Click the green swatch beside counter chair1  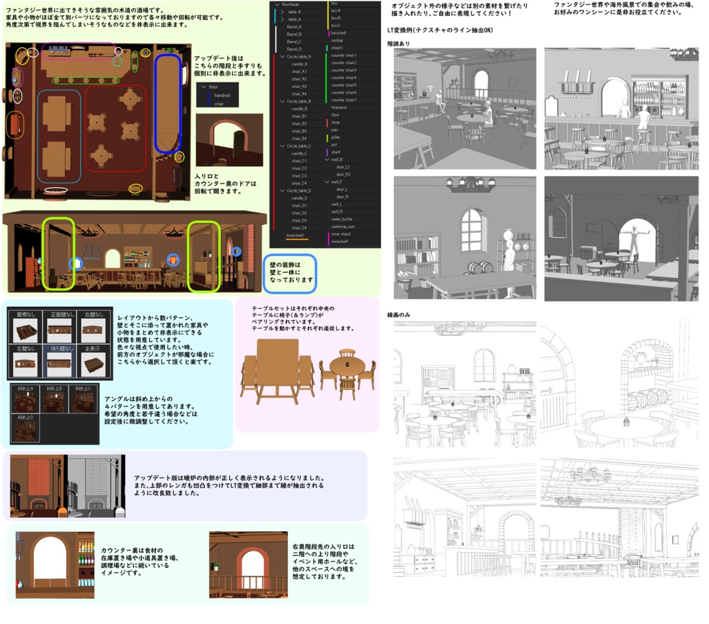(327, 55)
